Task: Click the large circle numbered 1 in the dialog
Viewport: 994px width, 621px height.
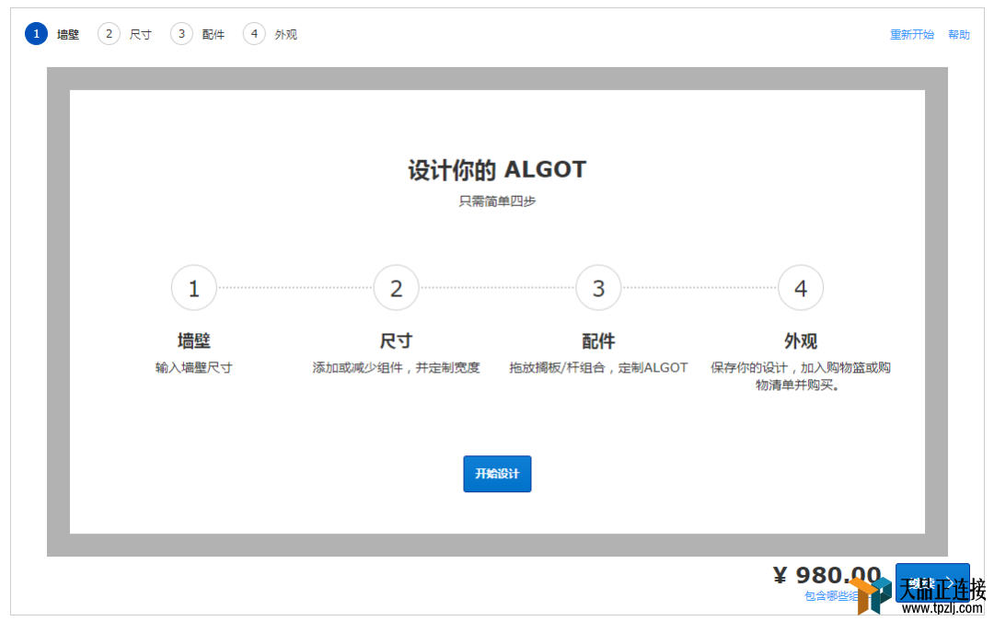Action: 194,288
